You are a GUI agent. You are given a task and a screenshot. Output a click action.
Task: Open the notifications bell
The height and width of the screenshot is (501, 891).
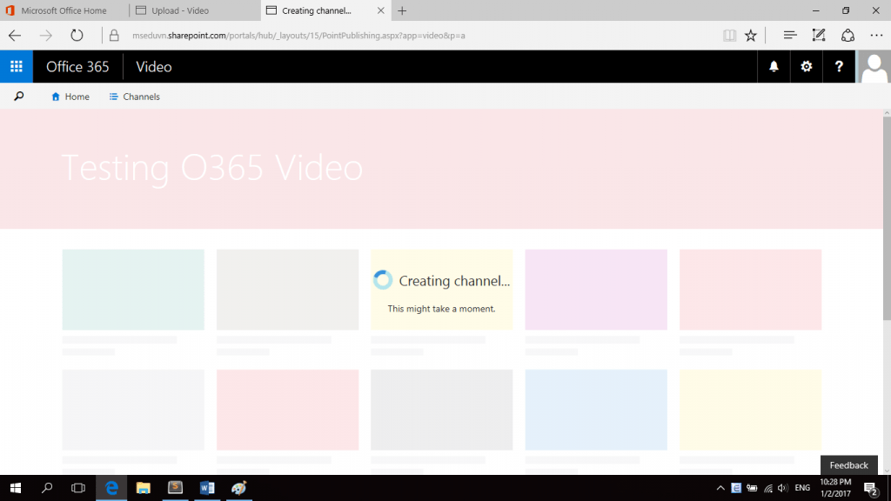pos(774,66)
